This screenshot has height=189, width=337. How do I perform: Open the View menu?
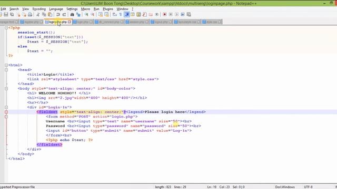pos(26,9)
